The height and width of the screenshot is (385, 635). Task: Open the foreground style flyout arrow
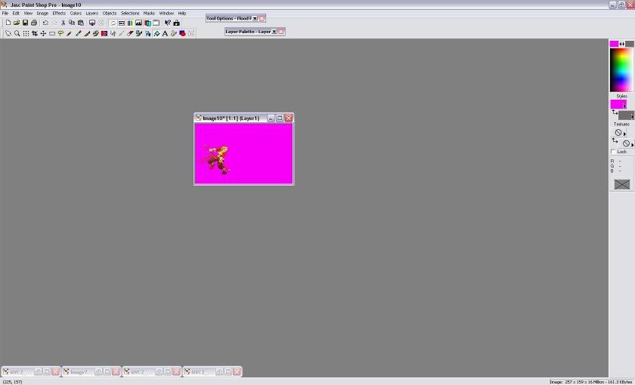624,106
